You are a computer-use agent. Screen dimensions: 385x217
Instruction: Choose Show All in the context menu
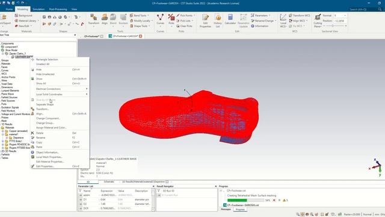pos(60,83)
